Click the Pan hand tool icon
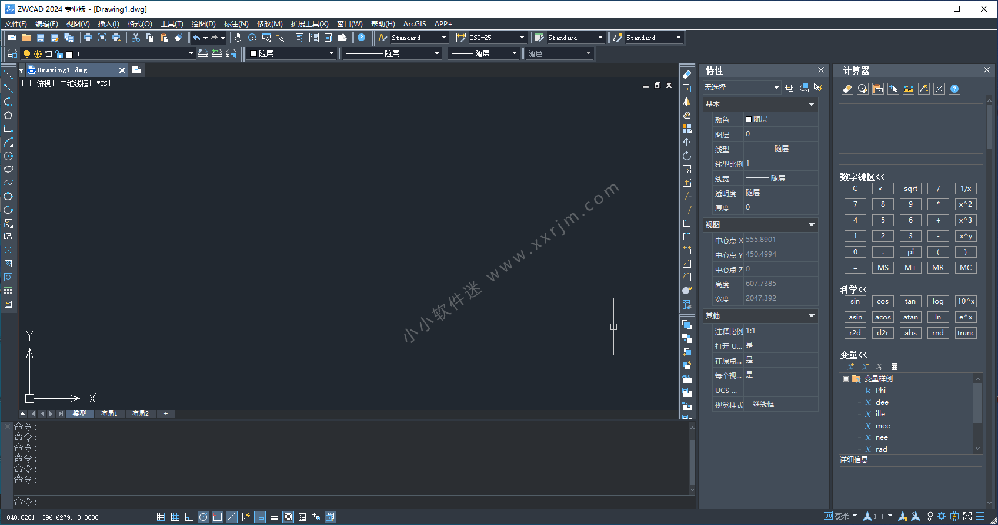This screenshot has height=525, width=998. click(238, 38)
